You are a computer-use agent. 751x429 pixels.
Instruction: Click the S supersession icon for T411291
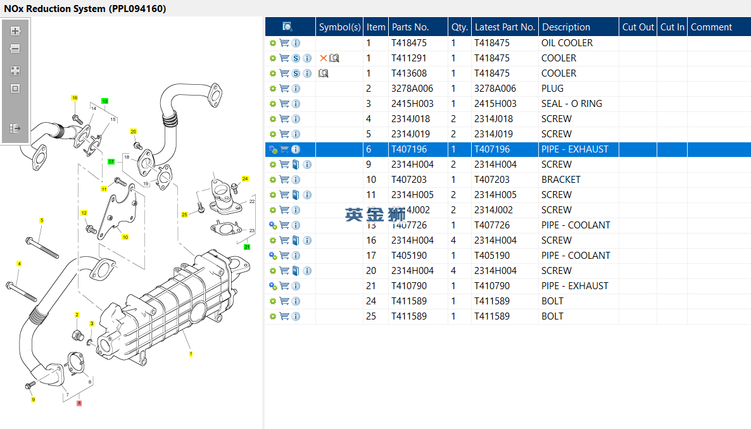296,58
